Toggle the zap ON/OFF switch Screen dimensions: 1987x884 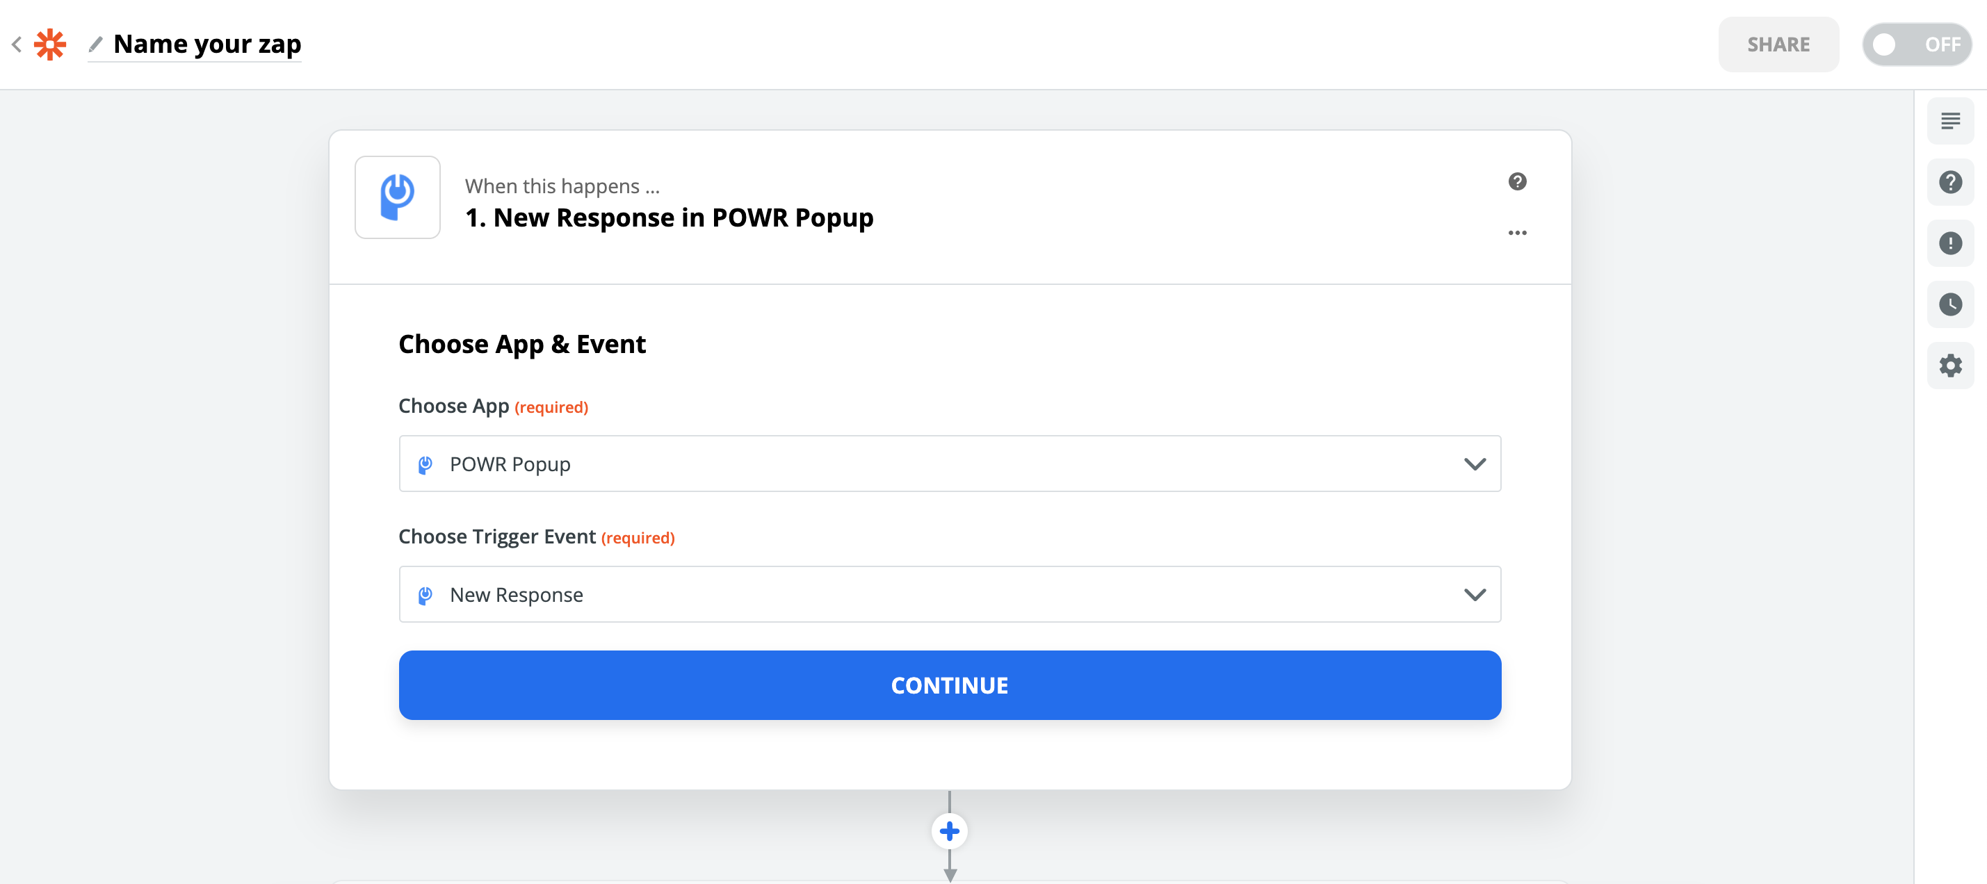point(1916,44)
